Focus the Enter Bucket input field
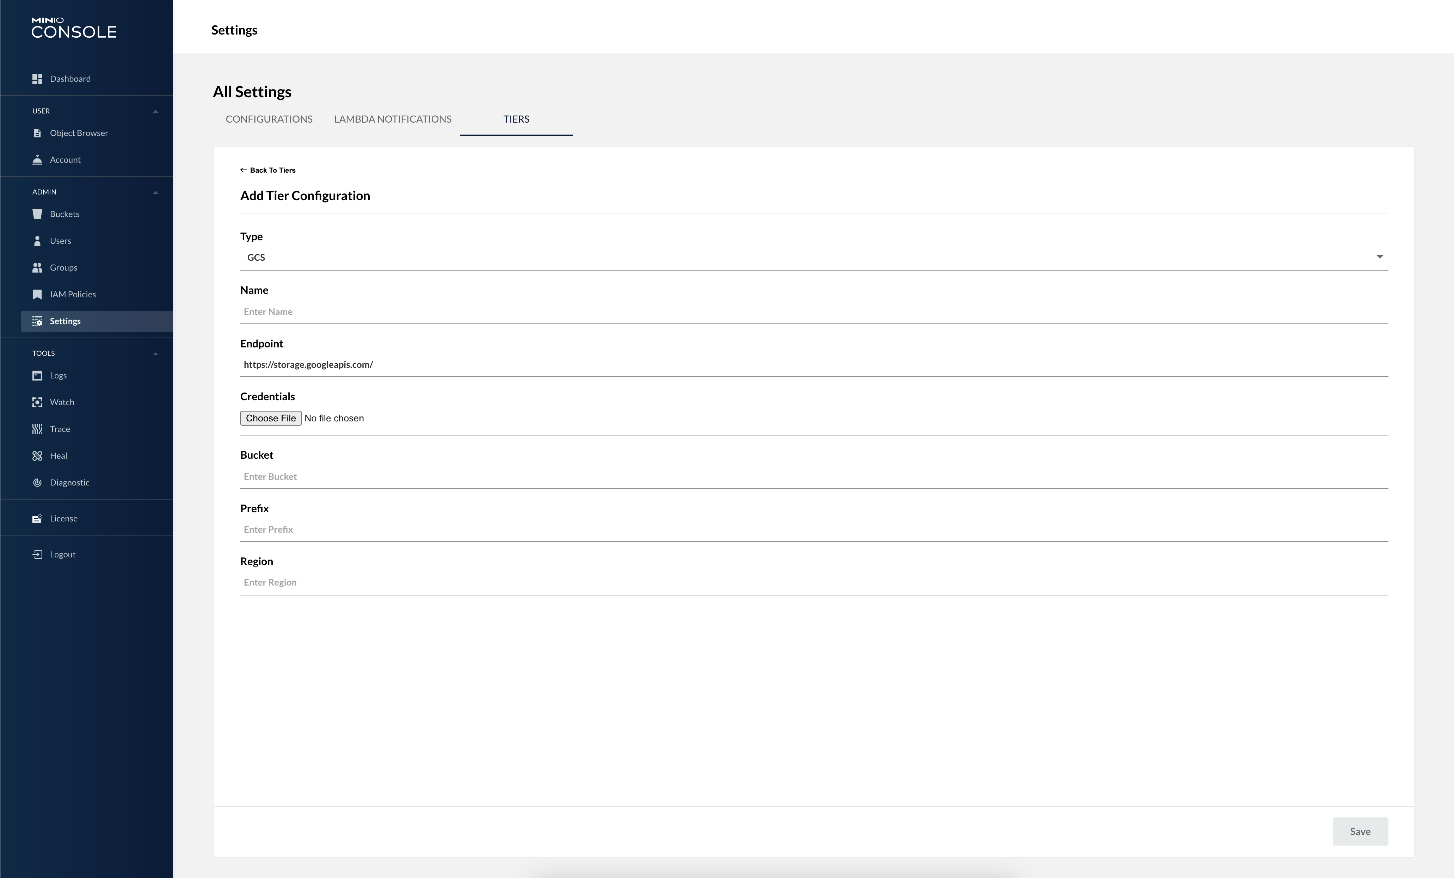Image resolution: width=1454 pixels, height=878 pixels. point(813,477)
